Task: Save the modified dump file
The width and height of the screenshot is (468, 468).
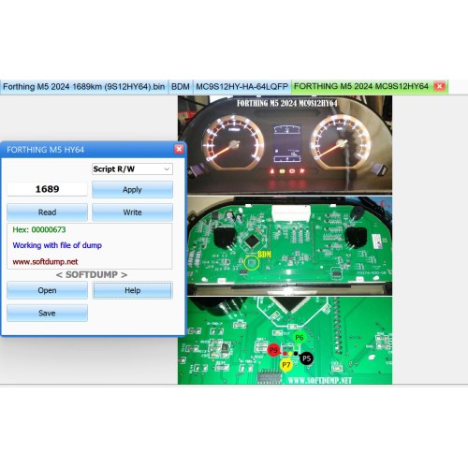Action: 47,313
